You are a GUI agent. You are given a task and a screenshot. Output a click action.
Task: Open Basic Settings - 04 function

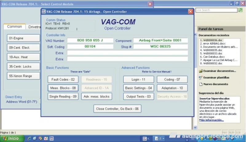pos(138,88)
